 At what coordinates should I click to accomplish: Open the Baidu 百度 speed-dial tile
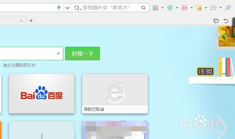click(42, 94)
